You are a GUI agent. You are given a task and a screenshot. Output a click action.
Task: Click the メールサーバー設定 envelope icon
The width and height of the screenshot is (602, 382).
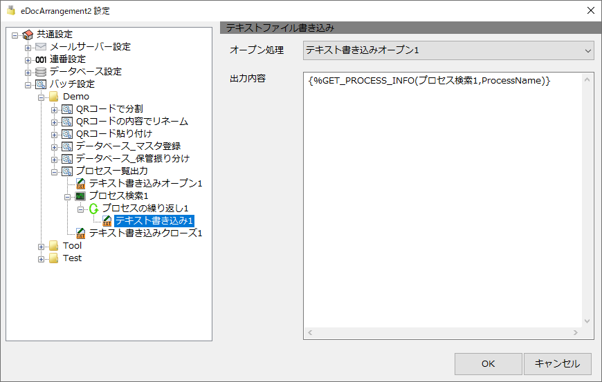41,47
